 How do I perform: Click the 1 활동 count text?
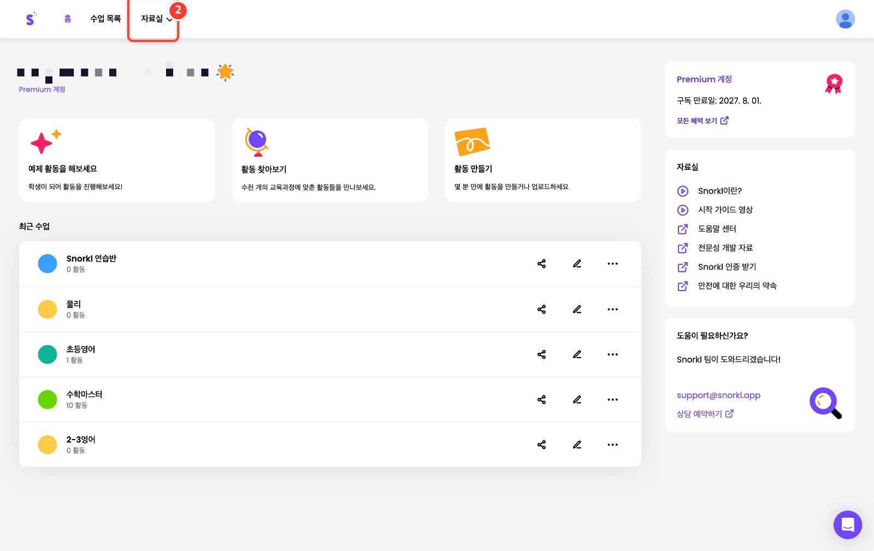tap(74, 360)
